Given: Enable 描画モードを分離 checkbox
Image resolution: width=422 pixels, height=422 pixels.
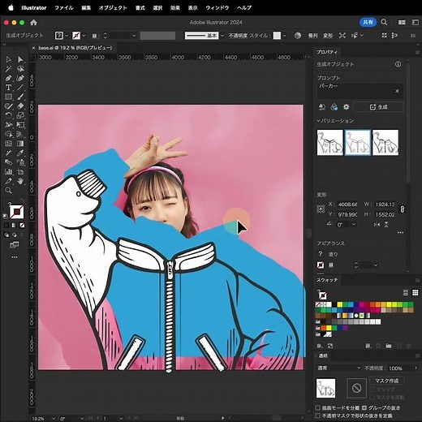Looking at the screenshot, I should (318, 407).
